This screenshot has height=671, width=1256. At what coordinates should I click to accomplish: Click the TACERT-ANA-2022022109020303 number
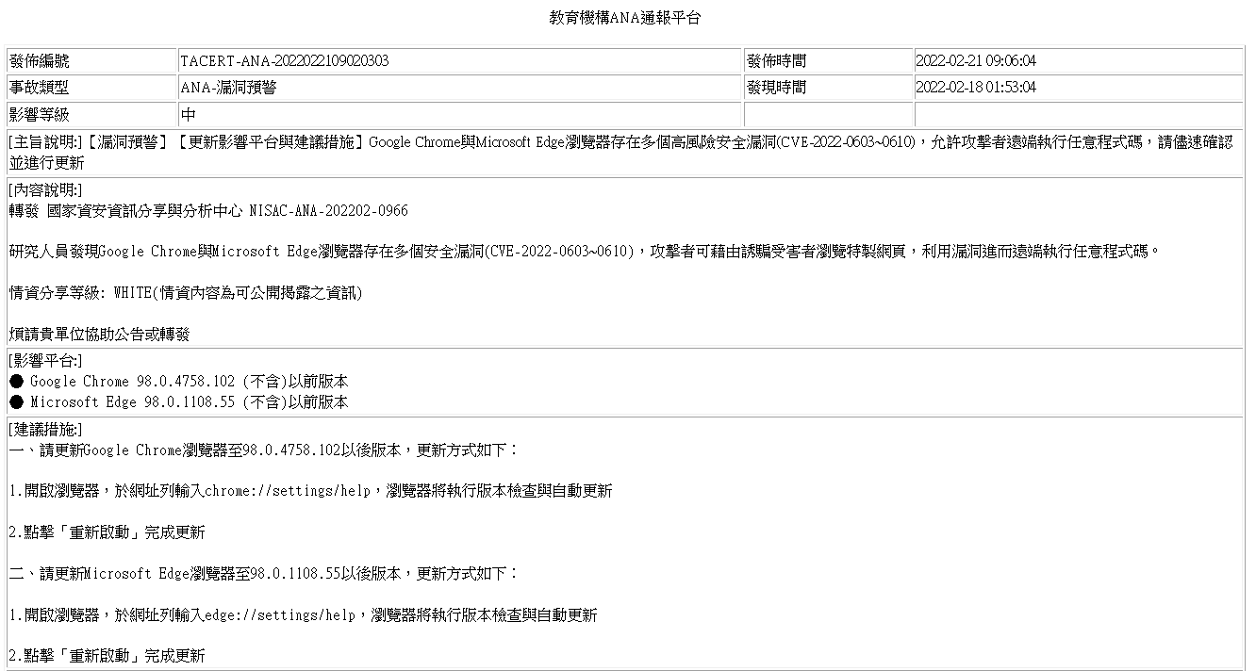[284, 61]
